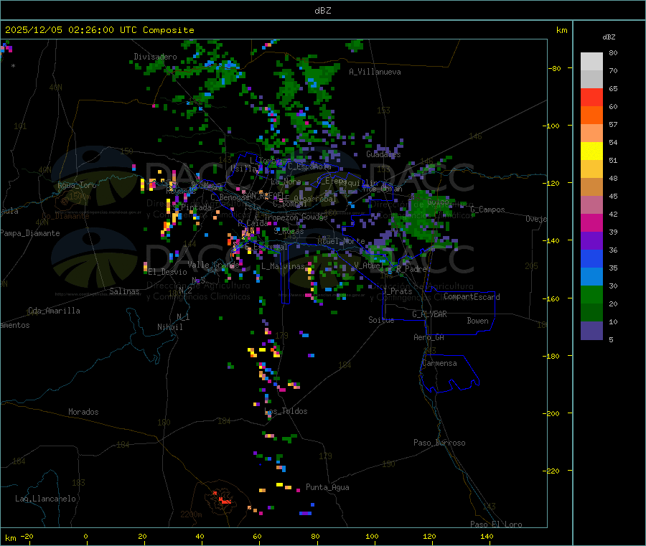The height and width of the screenshot is (546, 646).
Task: Click the Punta_Agua map label
Action: 327,487
